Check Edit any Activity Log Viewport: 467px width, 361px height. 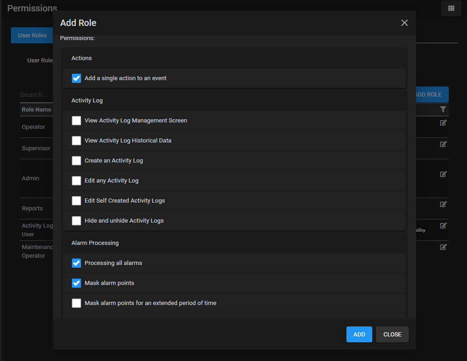76,180
